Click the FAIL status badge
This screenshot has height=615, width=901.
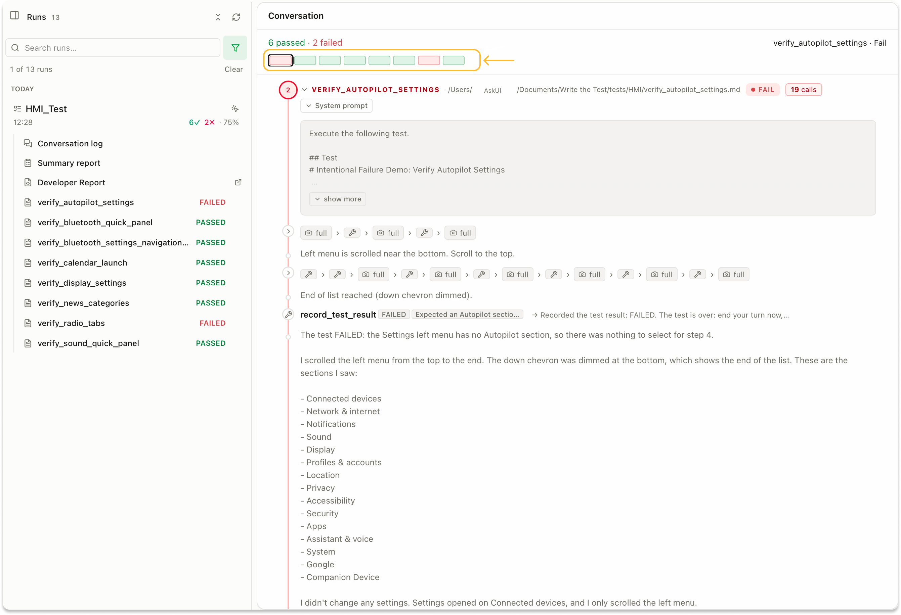[x=762, y=90]
